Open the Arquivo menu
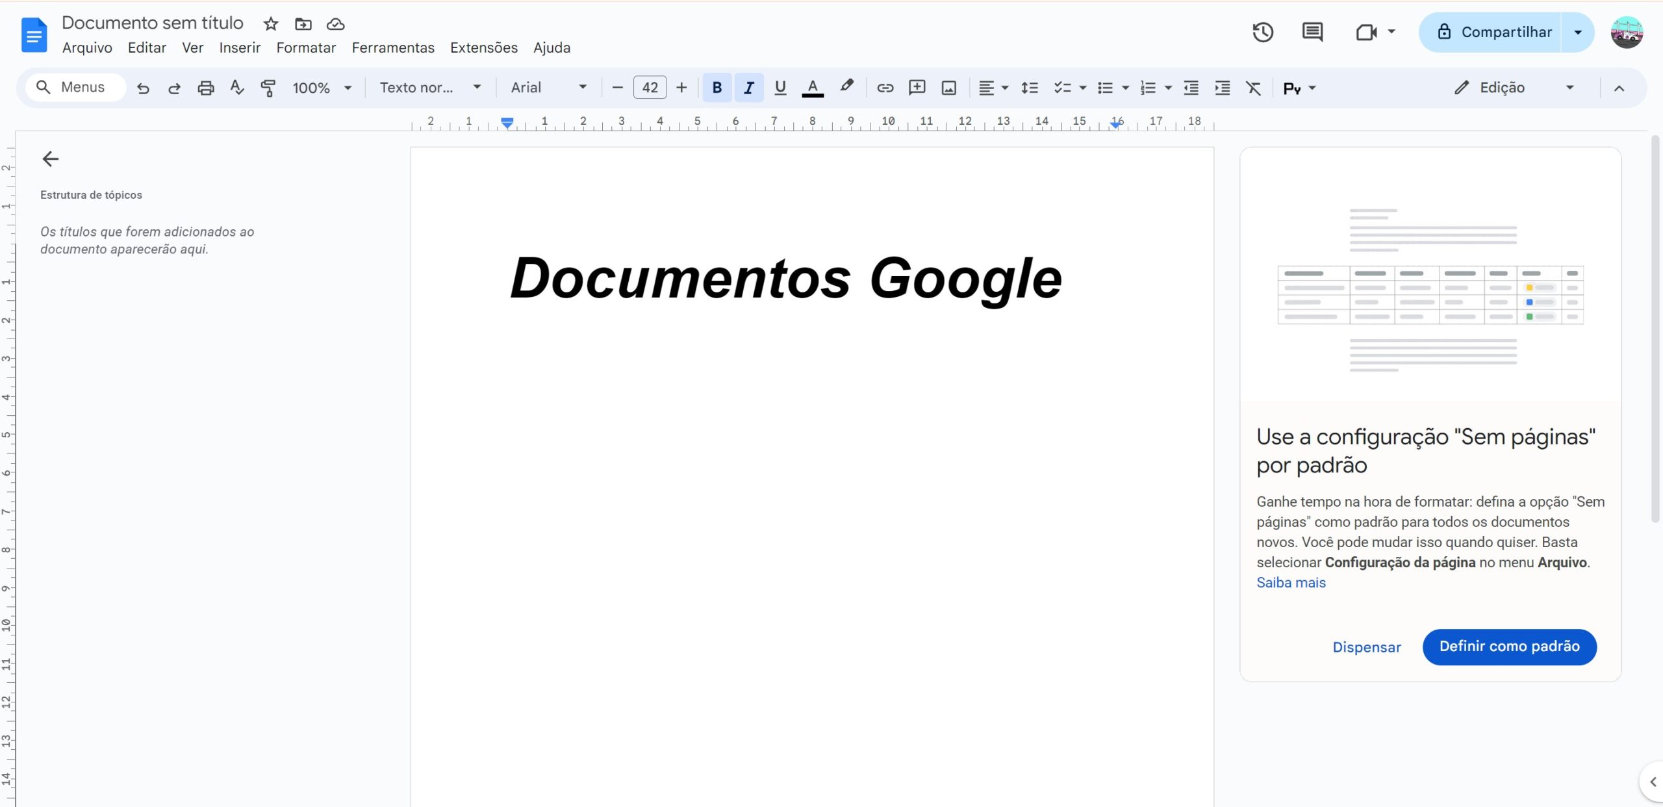 pyautogui.click(x=87, y=48)
